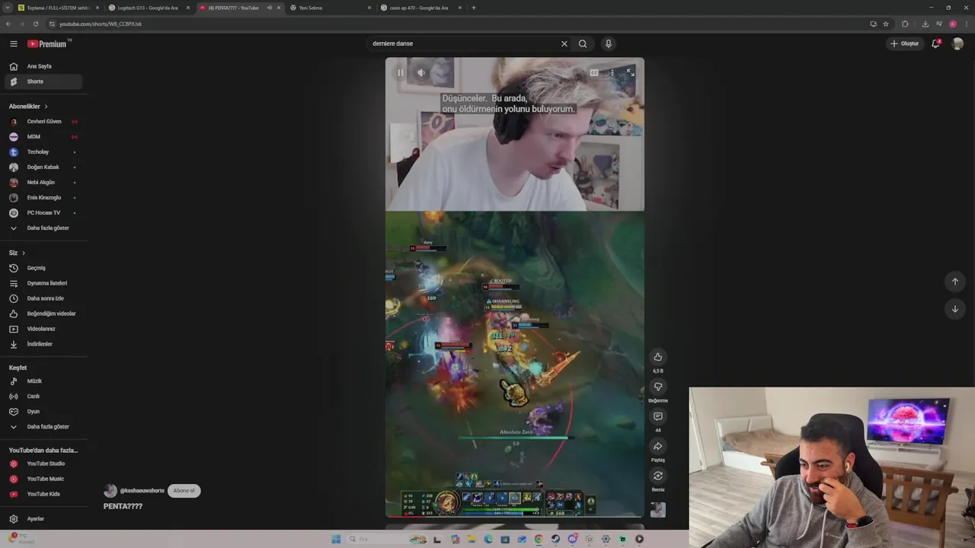Switch to Toplama FULL+SİSTEM tab
The height and width of the screenshot is (548, 975).
[x=57, y=8]
